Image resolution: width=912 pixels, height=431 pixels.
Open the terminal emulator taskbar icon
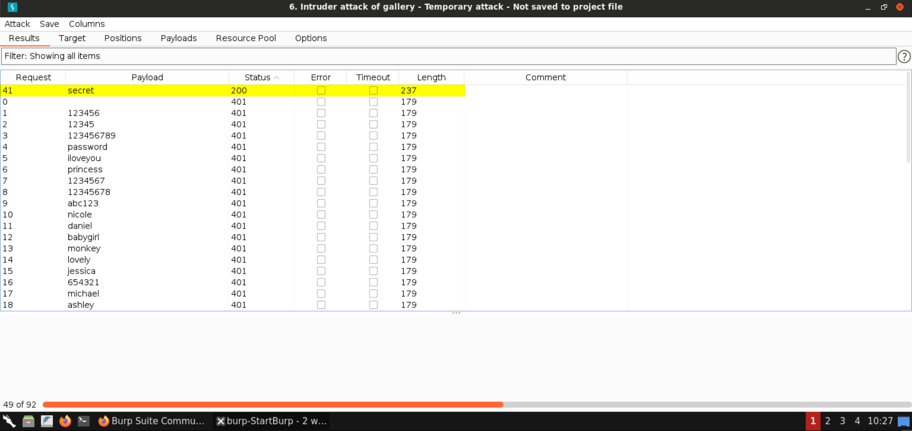[x=84, y=421]
